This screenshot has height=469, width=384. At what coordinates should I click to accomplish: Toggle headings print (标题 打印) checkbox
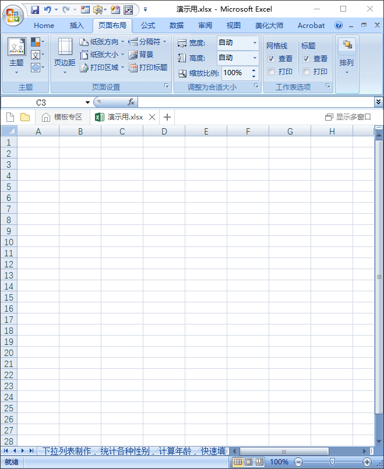(306, 72)
